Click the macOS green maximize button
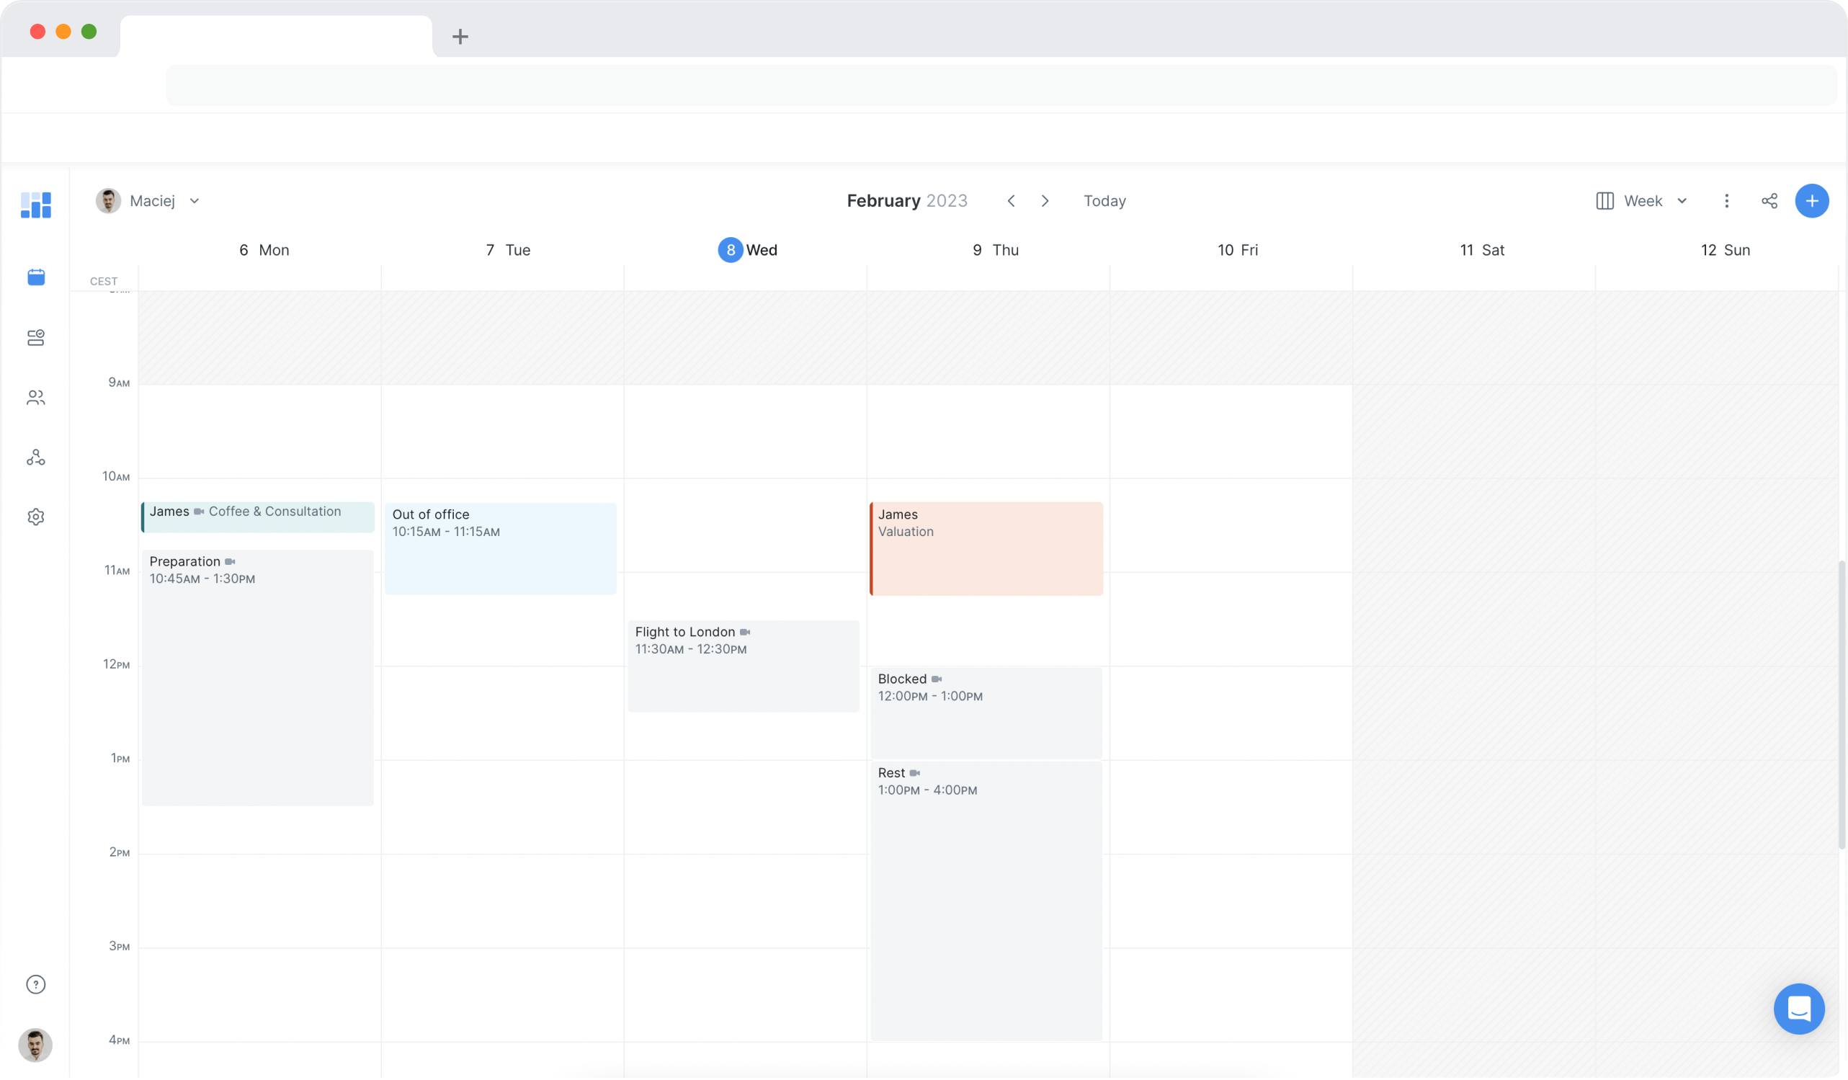Screen dimensions: 1848x1080 tap(89, 32)
